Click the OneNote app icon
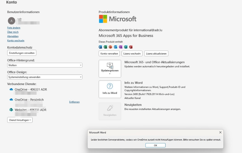Screen dimensions: 242x153 (121, 47)
